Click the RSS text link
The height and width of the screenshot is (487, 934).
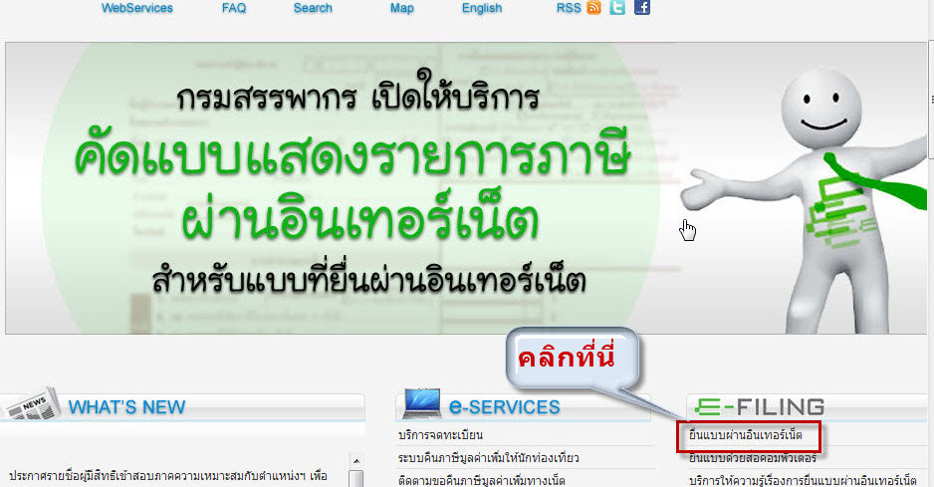click(569, 8)
